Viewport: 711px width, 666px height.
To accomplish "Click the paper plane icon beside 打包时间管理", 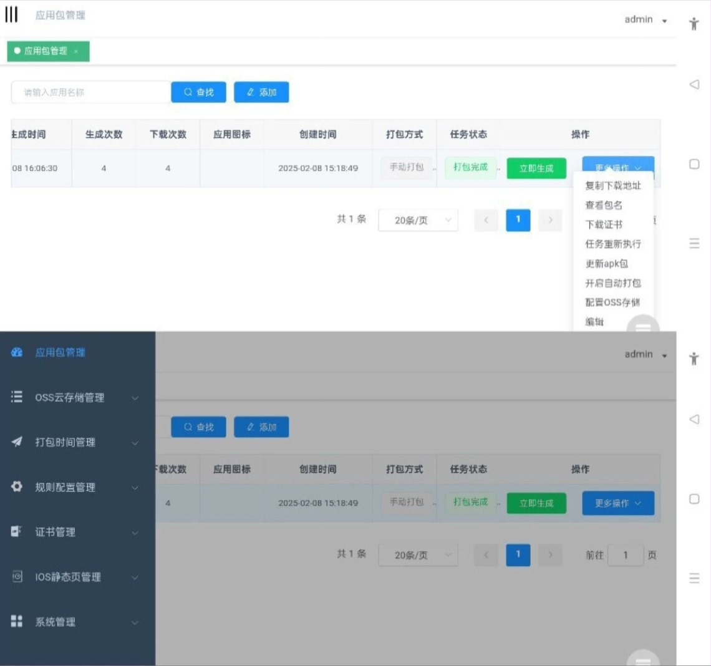I will tap(17, 442).
